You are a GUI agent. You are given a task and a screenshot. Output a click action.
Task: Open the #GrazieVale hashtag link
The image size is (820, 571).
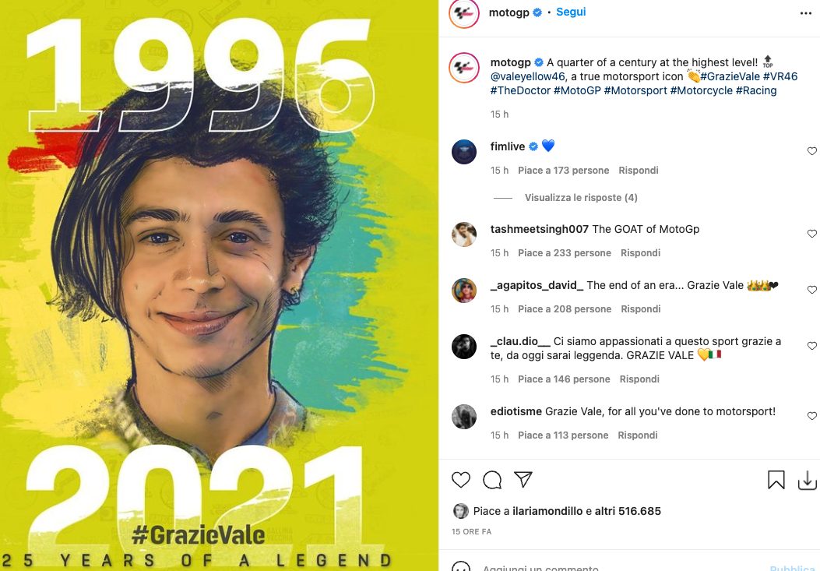[x=730, y=76]
